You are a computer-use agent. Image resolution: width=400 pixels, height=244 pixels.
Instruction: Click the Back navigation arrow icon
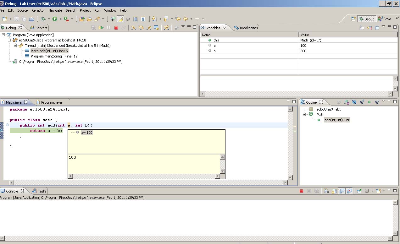click(x=186, y=19)
